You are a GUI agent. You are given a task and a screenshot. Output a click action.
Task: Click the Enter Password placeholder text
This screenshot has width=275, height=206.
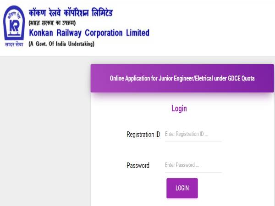pyautogui.click(x=182, y=165)
